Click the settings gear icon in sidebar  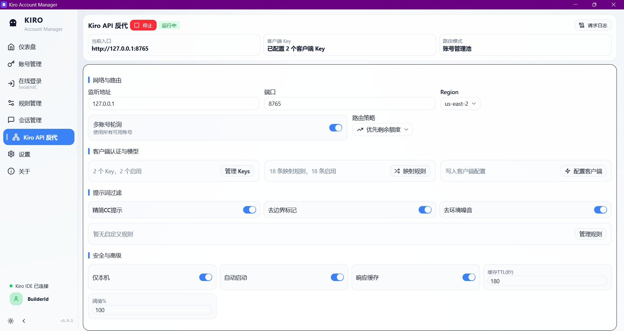11,154
